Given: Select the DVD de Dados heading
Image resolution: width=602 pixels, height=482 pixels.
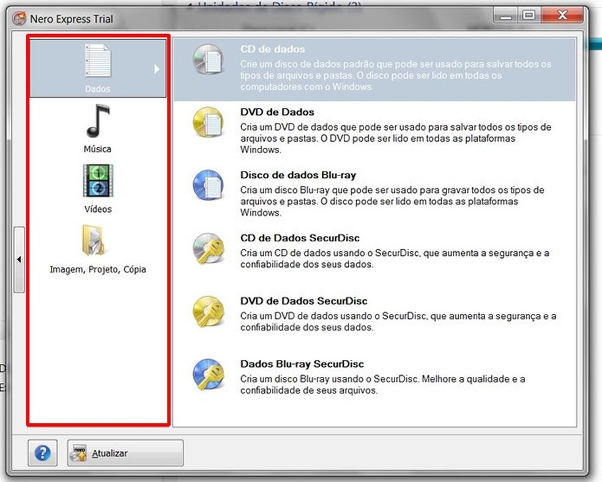Looking at the screenshot, I should coord(277,112).
